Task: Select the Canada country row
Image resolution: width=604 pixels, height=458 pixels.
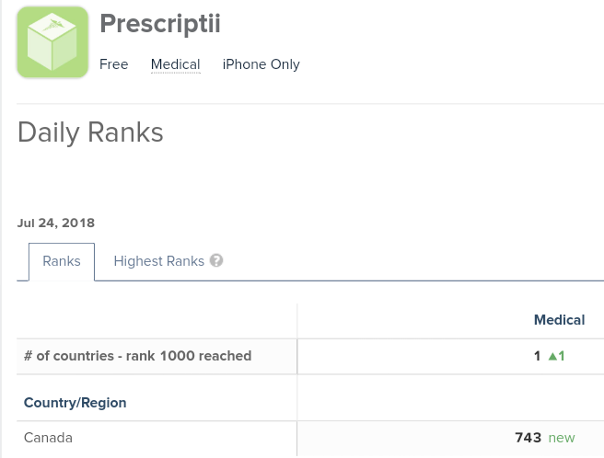Action: click(48, 438)
